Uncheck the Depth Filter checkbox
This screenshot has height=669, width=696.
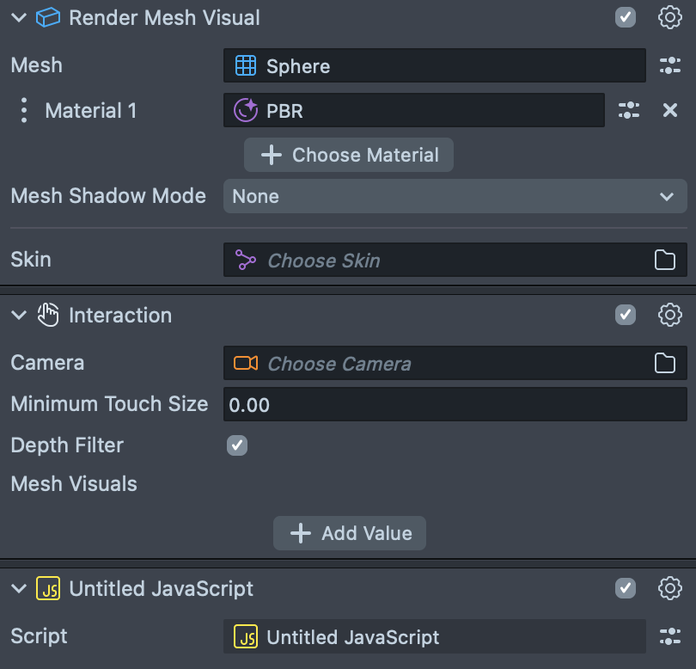coord(236,445)
